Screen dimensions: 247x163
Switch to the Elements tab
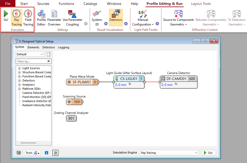coord(33,47)
